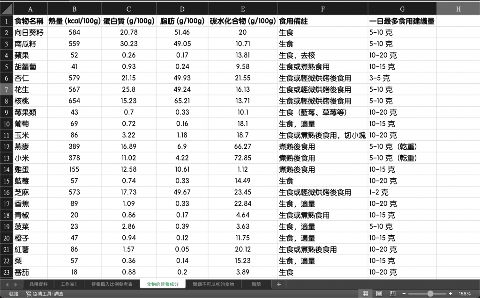Click 熱量 (kcal/100g) header cell
The image size is (480, 298).
pos(75,21)
